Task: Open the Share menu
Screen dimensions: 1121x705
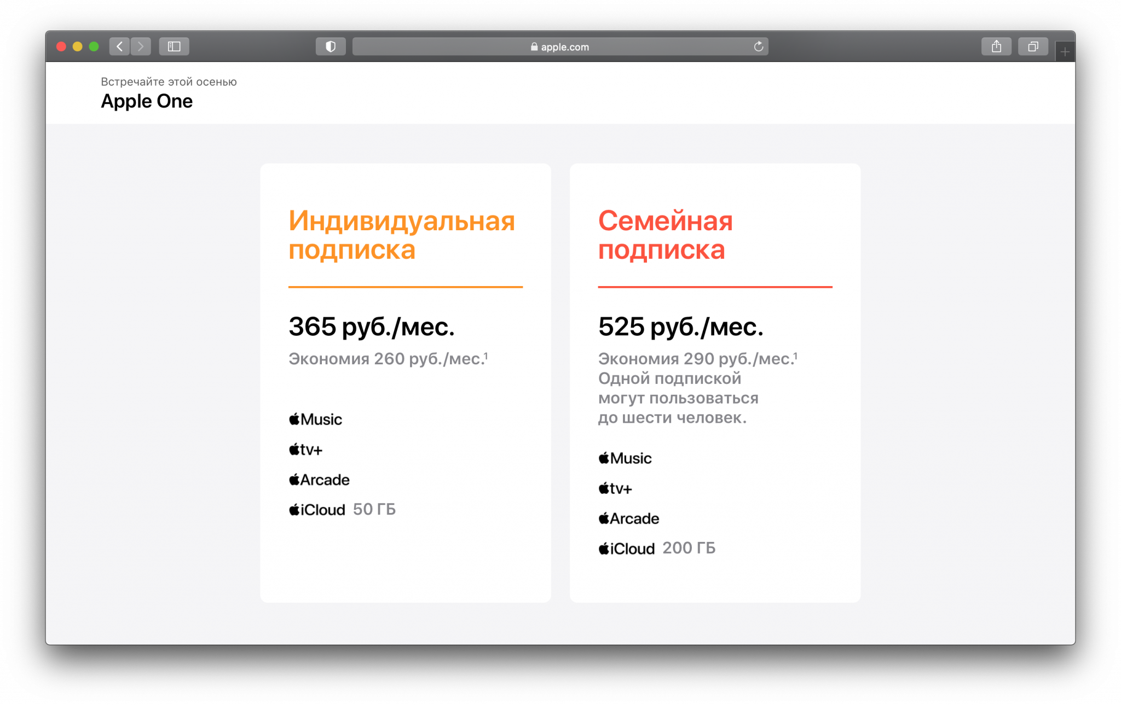Action: coord(996,46)
